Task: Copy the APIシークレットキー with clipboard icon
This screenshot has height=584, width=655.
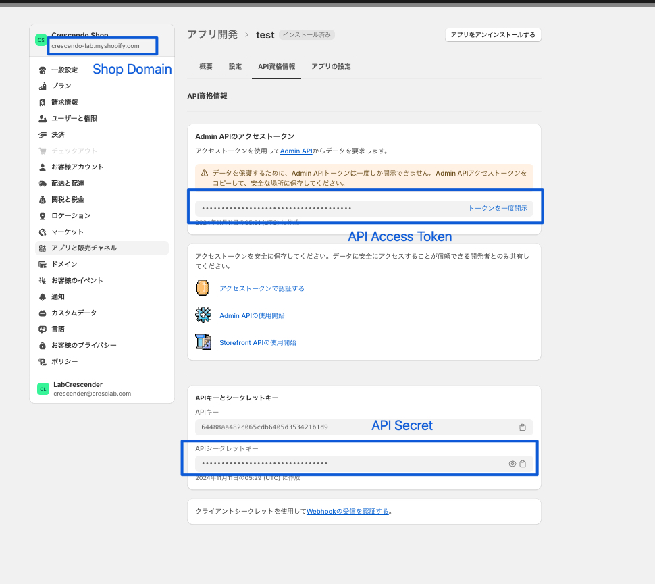Action: coord(523,464)
